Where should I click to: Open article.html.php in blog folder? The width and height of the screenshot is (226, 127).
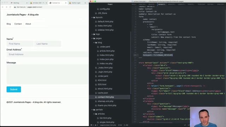107,51
